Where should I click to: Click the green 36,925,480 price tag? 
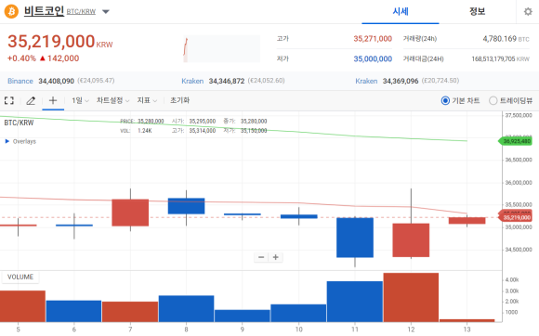click(515, 141)
